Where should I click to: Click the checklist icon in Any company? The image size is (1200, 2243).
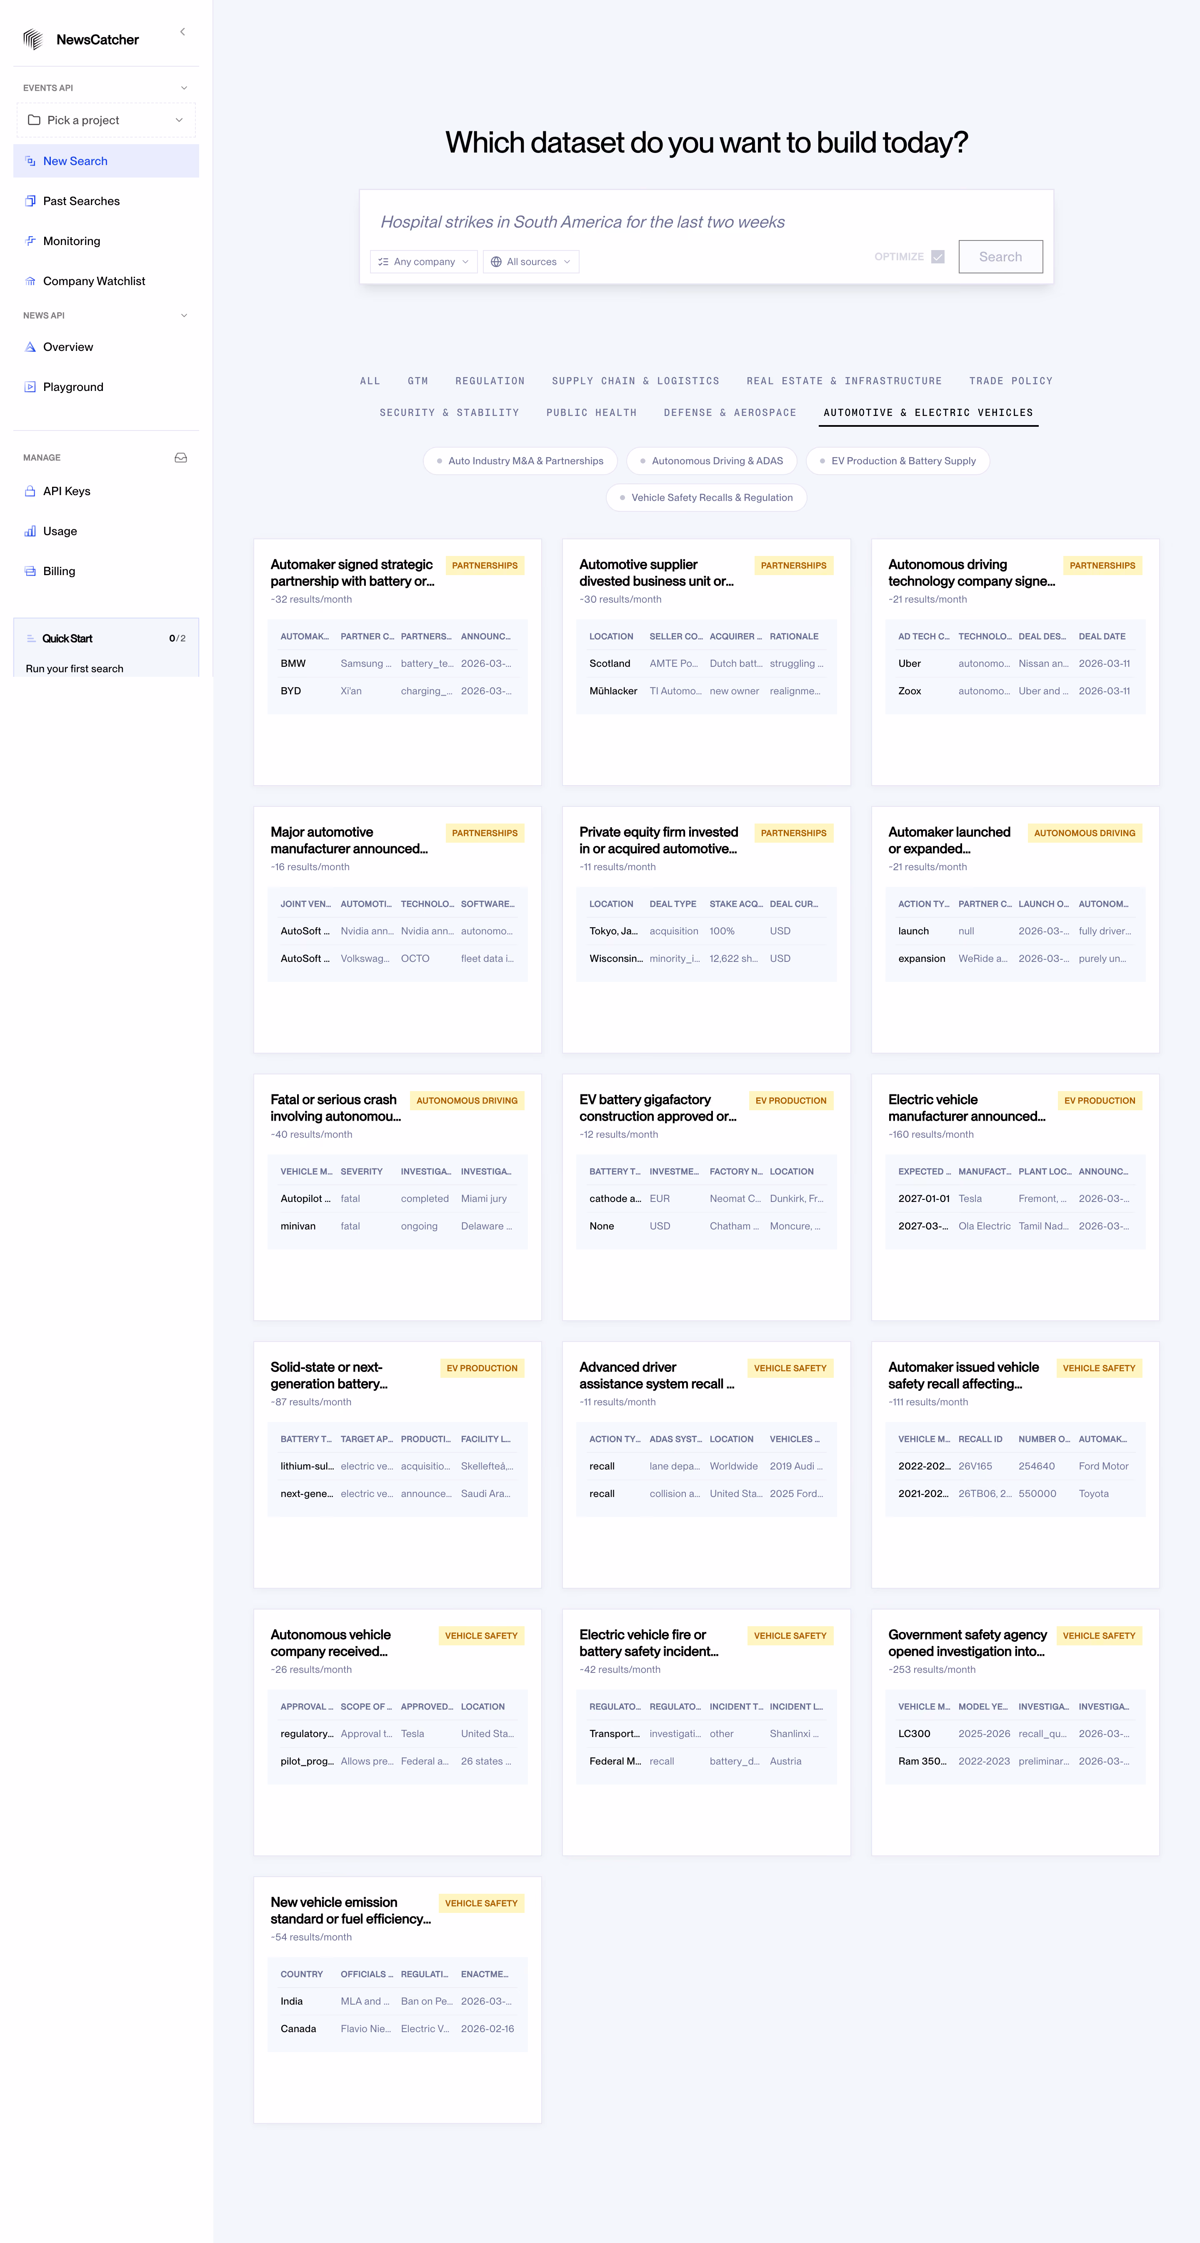click(x=383, y=262)
